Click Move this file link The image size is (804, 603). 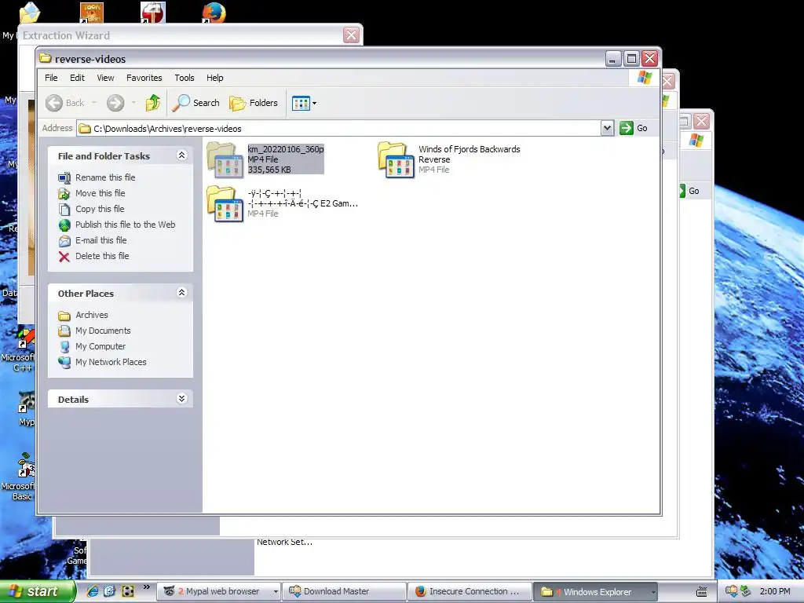pyautogui.click(x=100, y=193)
